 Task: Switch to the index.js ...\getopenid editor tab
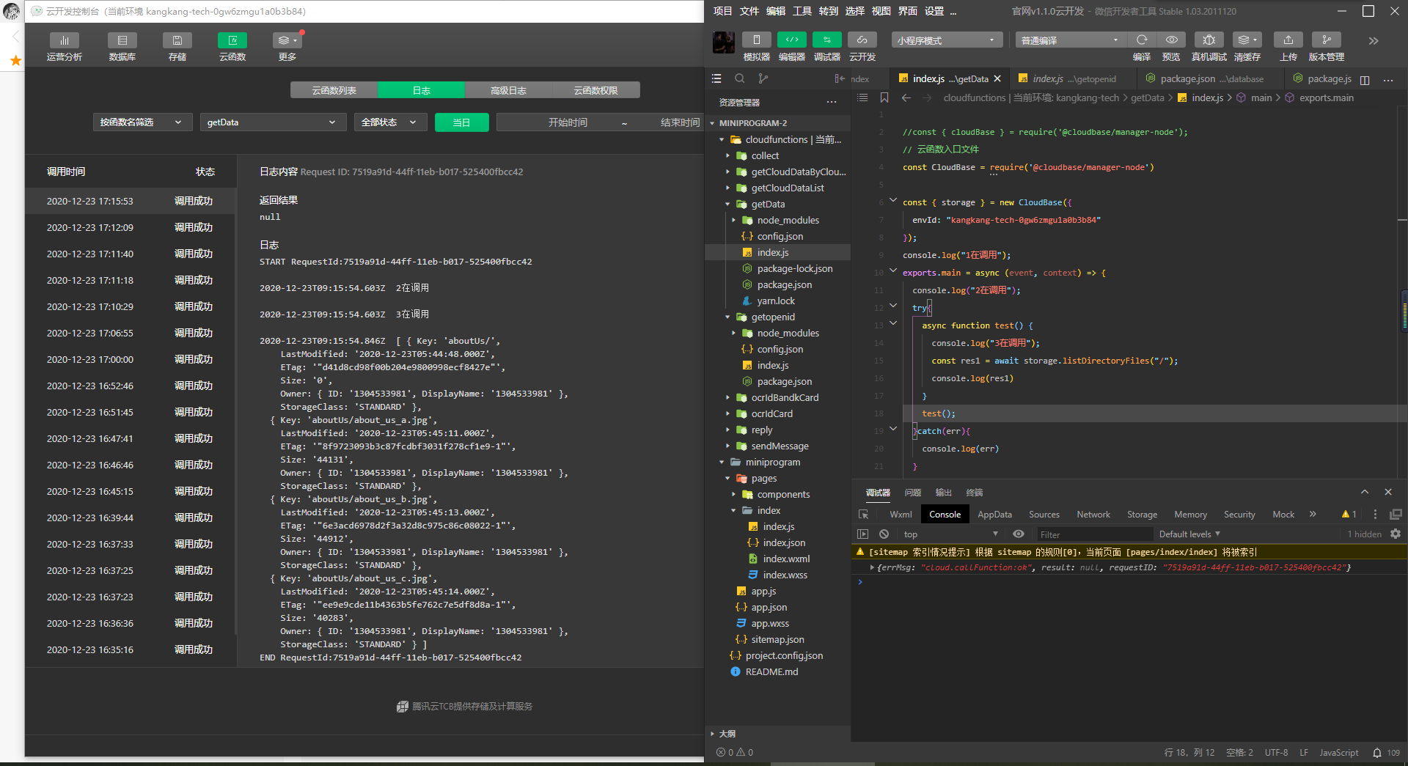1074,78
